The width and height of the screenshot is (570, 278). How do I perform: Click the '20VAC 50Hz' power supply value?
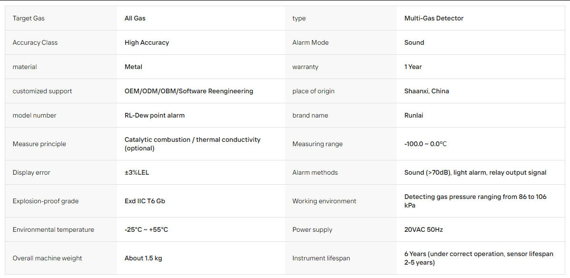[423, 229]
